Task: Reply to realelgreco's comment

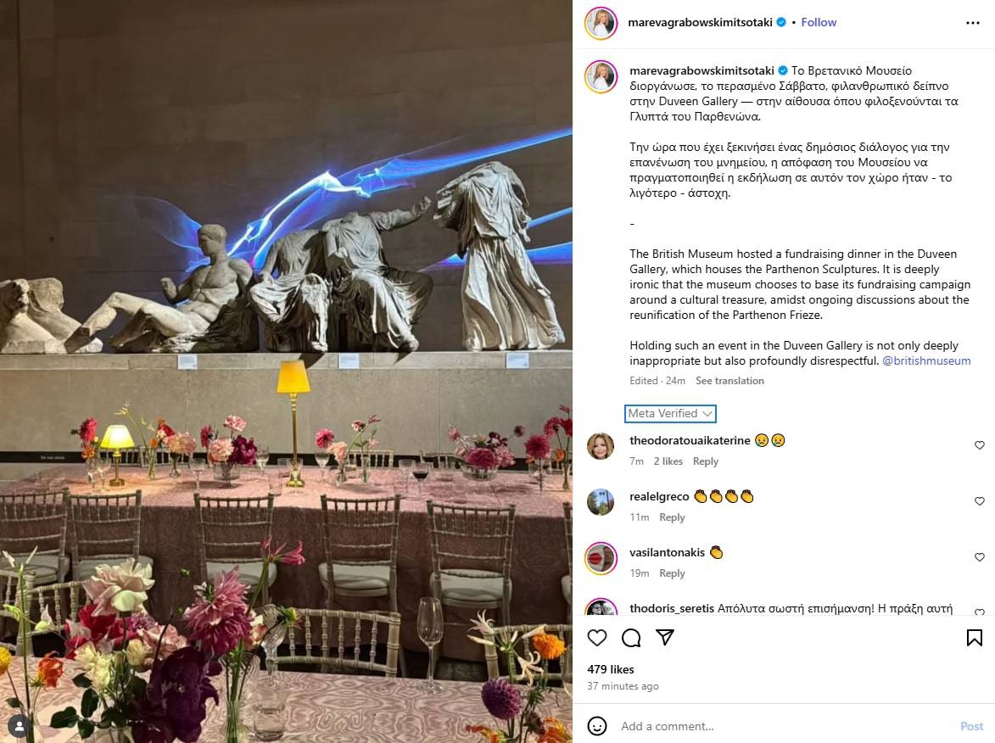Action: [x=672, y=517]
